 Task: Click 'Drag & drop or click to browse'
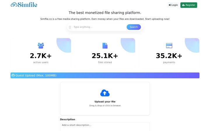pyautogui.click(x=105, y=105)
